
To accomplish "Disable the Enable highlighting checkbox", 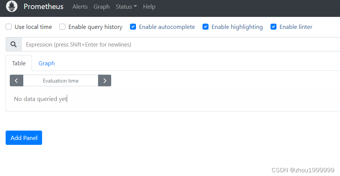I will (x=206, y=27).
